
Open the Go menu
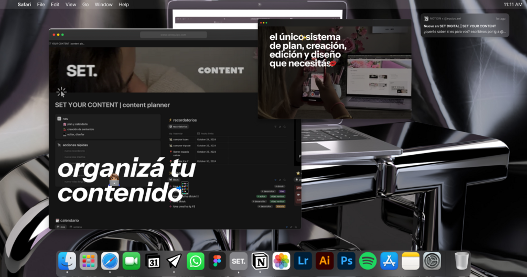click(x=85, y=4)
